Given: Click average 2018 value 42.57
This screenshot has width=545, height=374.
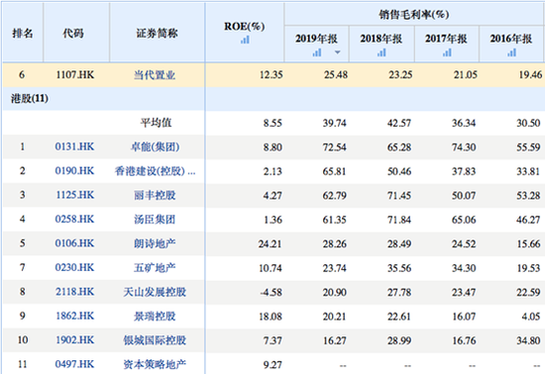Looking at the screenshot, I should 399,123.
